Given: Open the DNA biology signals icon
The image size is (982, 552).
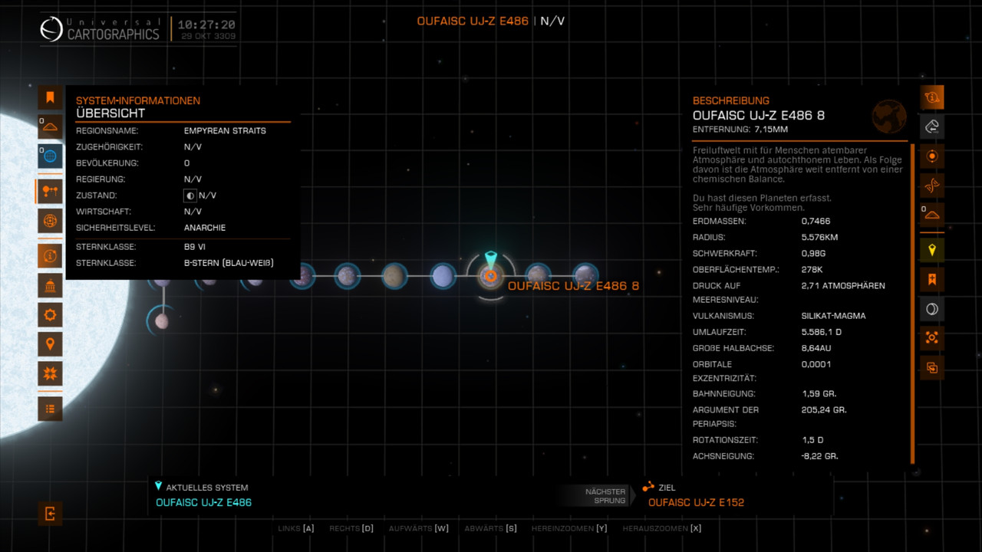Looking at the screenshot, I should tap(932, 185).
